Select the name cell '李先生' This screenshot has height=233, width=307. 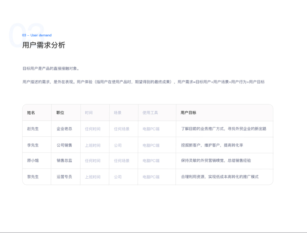point(33,145)
